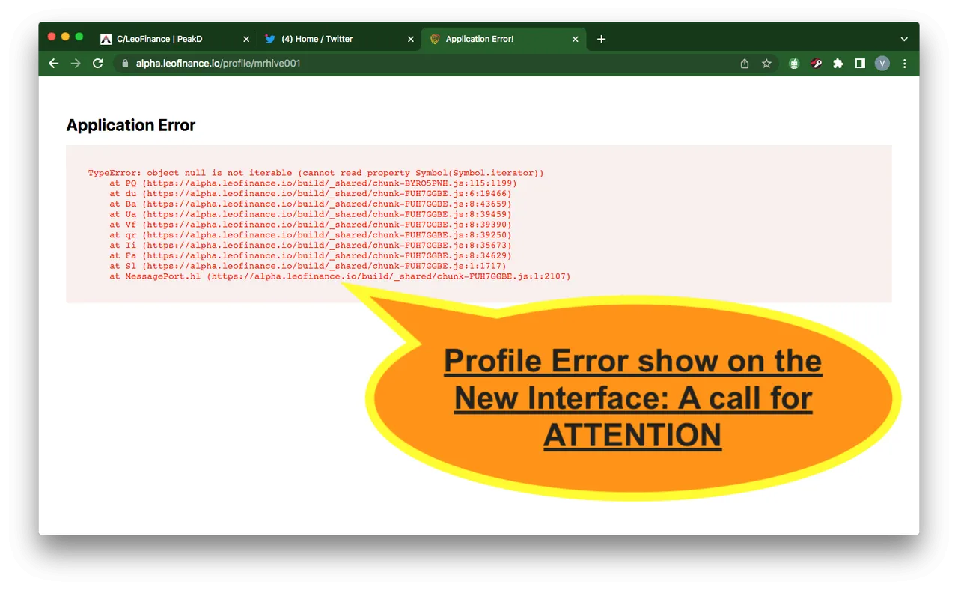This screenshot has width=958, height=590.
Task: Click the Application Error heading
Action: [131, 125]
